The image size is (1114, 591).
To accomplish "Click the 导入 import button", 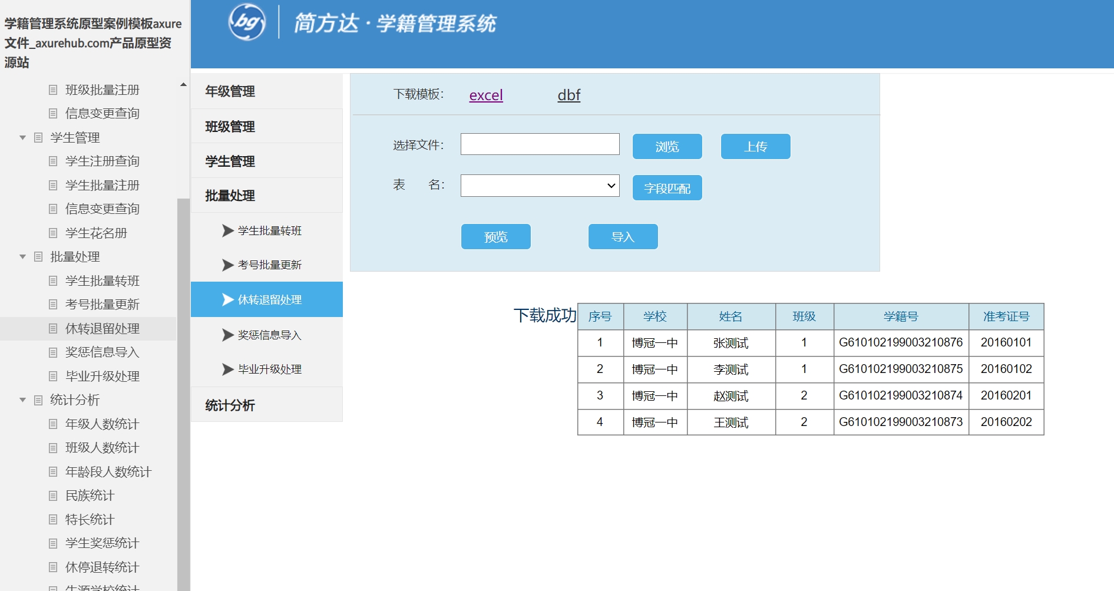I will tap(623, 236).
